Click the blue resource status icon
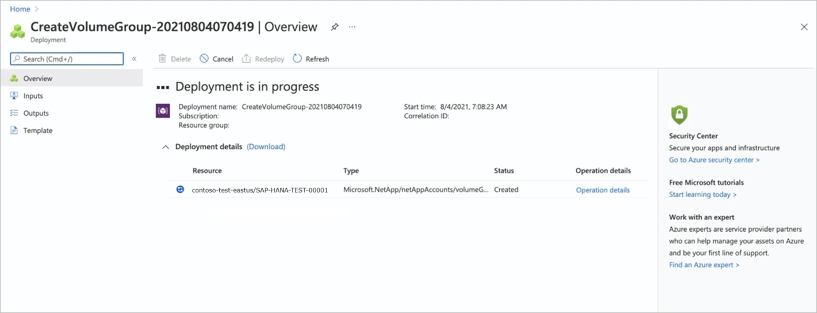Viewport: 817px width, 313px height. pos(180,189)
